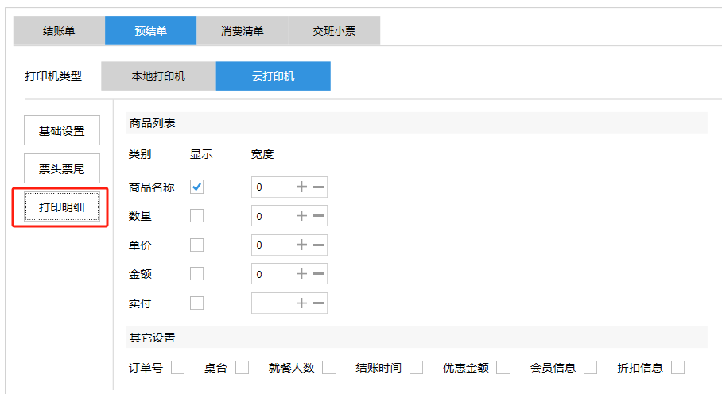Increase 数量 width with plus icon

coord(301,216)
